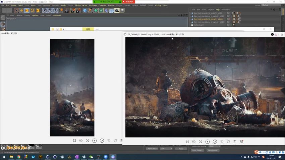
Task: Open Tags menu in Object Manager
Action: pyautogui.click(x=218, y=10)
